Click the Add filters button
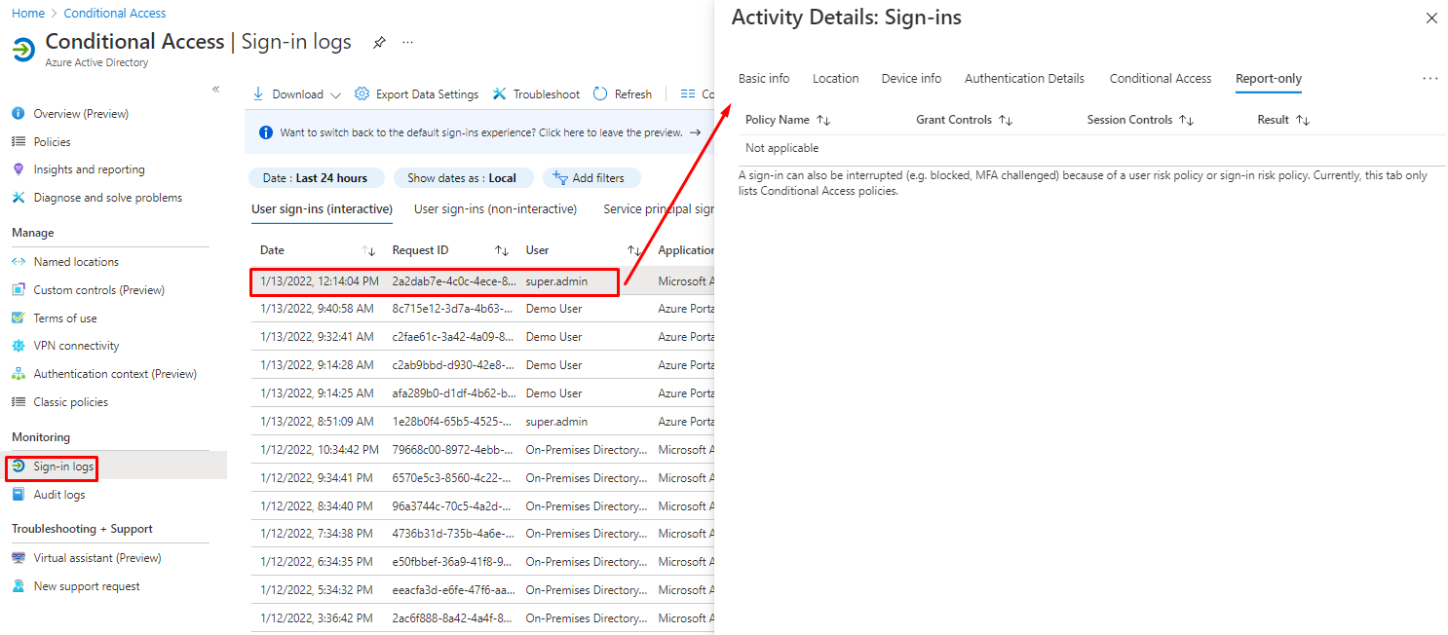This screenshot has height=635, width=1448. click(x=590, y=178)
